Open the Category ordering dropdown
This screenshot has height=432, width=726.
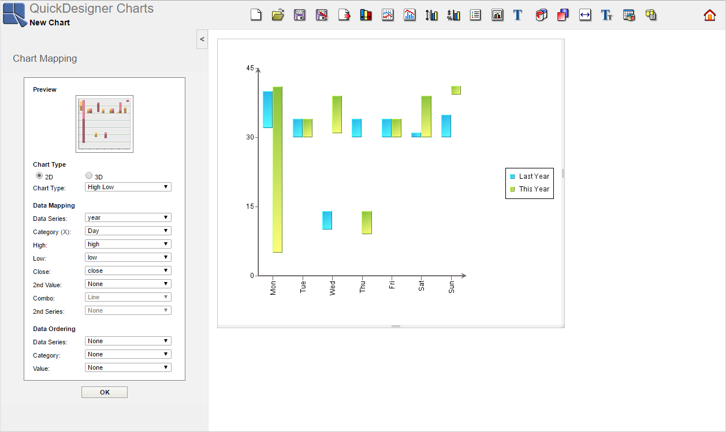coord(128,355)
